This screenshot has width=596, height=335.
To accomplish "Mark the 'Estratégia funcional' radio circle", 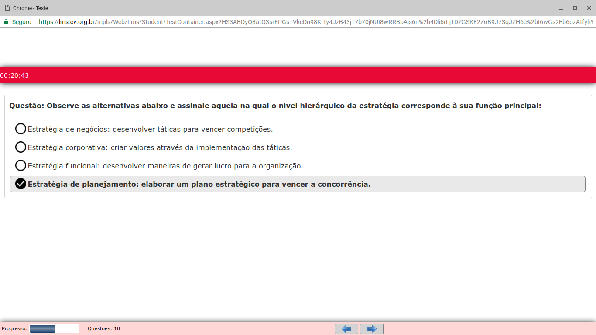I will point(21,165).
